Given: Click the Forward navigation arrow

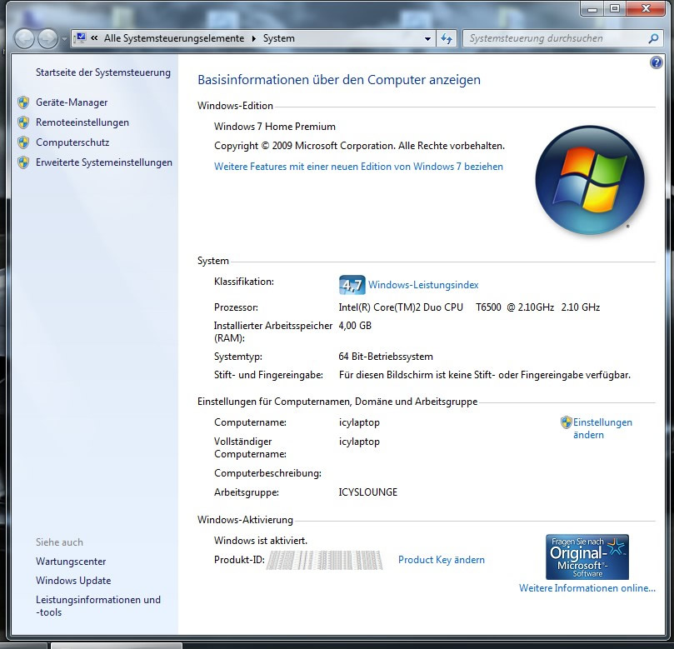Looking at the screenshot, I should (x=47, y=38).
